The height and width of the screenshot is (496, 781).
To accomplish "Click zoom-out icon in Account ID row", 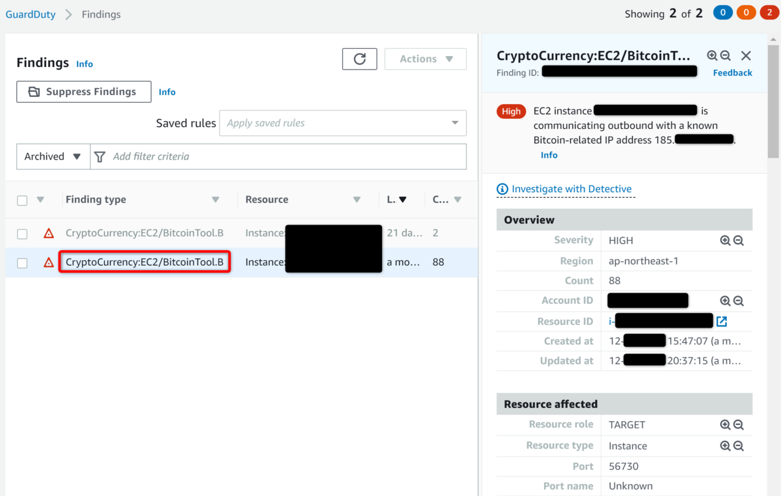I will (738, 301).
